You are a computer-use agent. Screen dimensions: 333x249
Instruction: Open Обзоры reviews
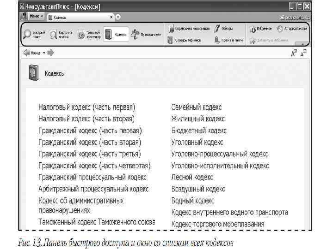223,29
